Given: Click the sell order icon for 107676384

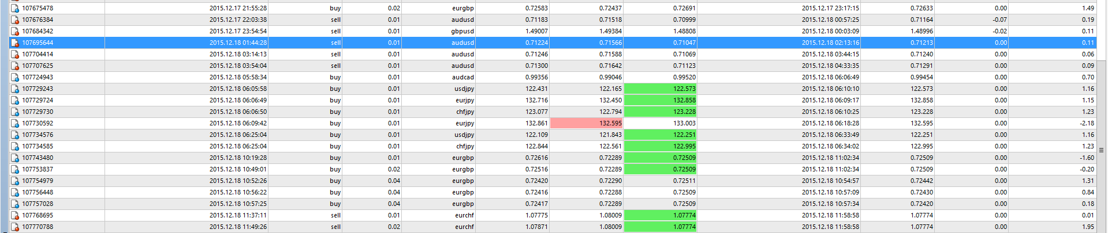Looking at the screenshot, I should (x=15, y=20).
